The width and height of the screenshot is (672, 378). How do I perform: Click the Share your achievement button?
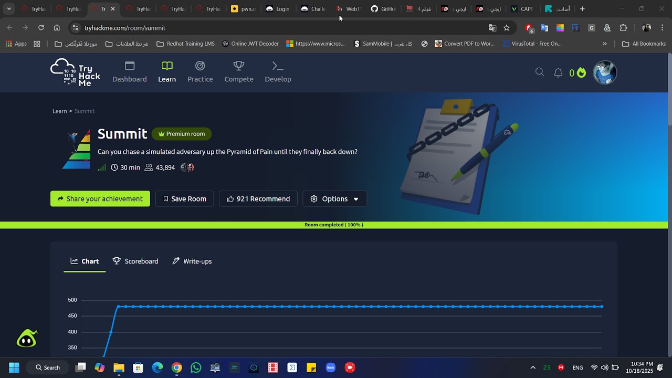click(100, 199)
